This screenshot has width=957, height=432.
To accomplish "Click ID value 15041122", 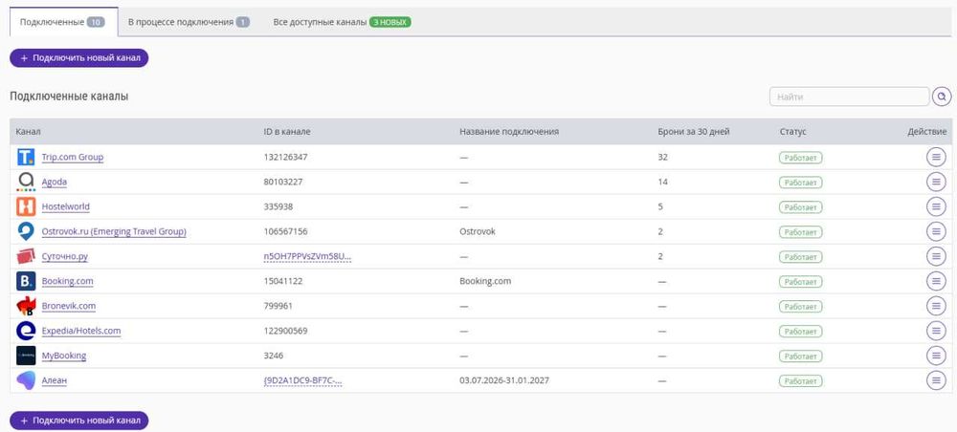I will coord(283,281).
